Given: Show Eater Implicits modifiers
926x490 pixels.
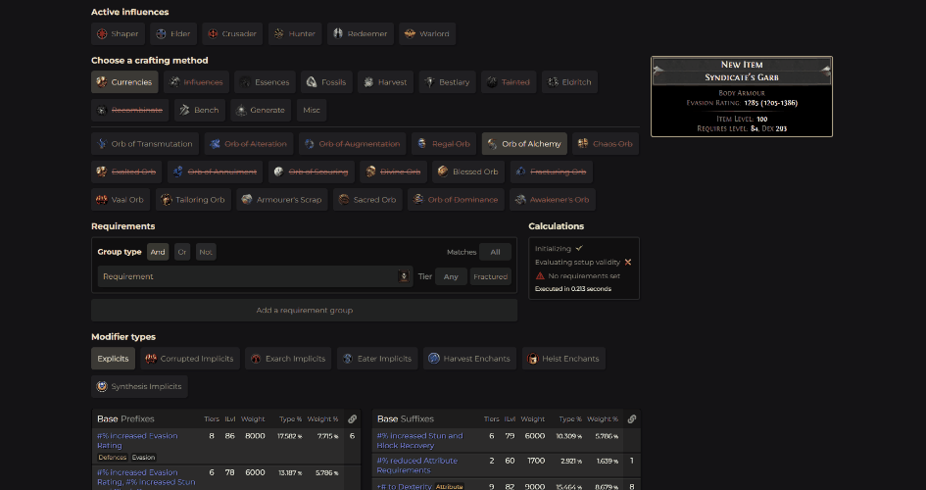Looking at the screenshot, I should tap(377, 359).
